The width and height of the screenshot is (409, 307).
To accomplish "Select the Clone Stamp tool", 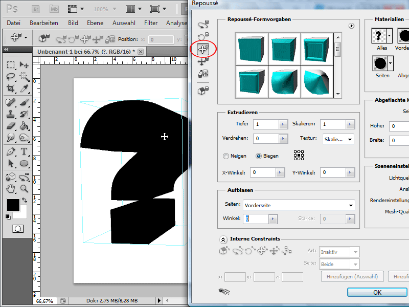I will point(10,114).
